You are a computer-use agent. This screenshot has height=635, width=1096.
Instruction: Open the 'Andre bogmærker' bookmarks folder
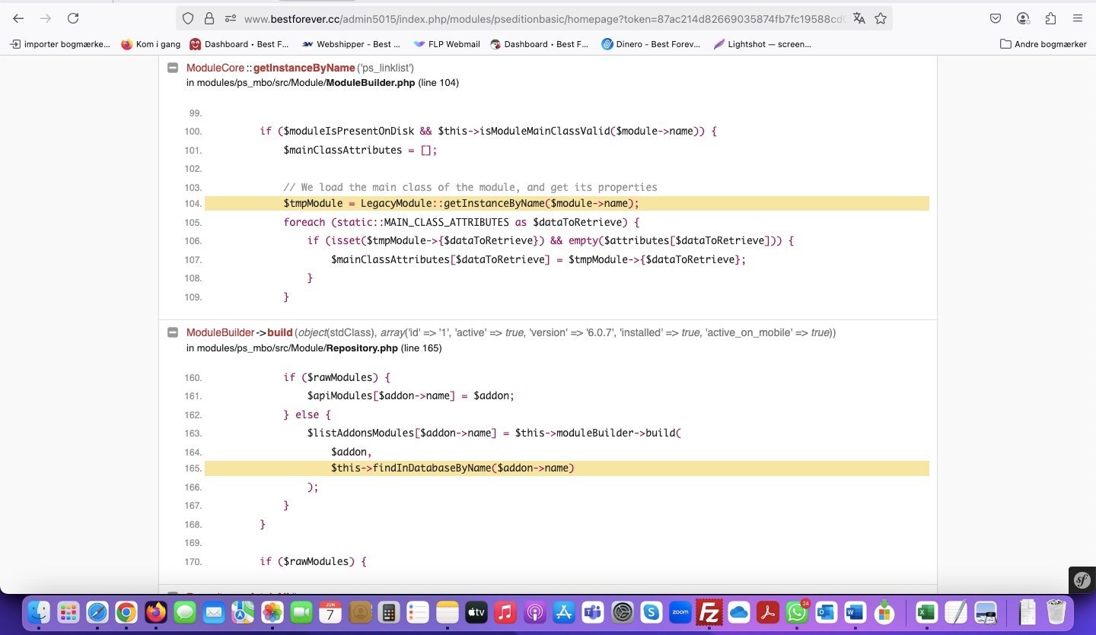point(1043,44)
